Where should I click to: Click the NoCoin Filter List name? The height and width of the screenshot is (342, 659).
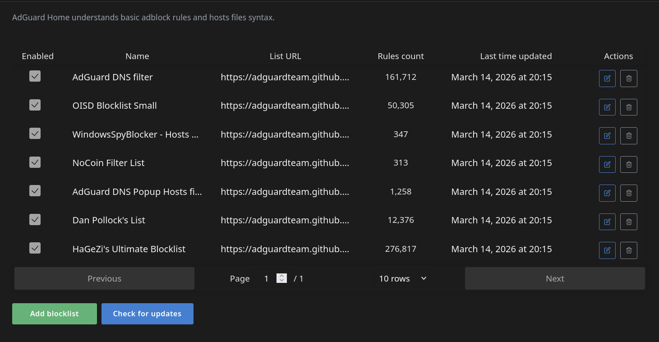pos(108,163)
